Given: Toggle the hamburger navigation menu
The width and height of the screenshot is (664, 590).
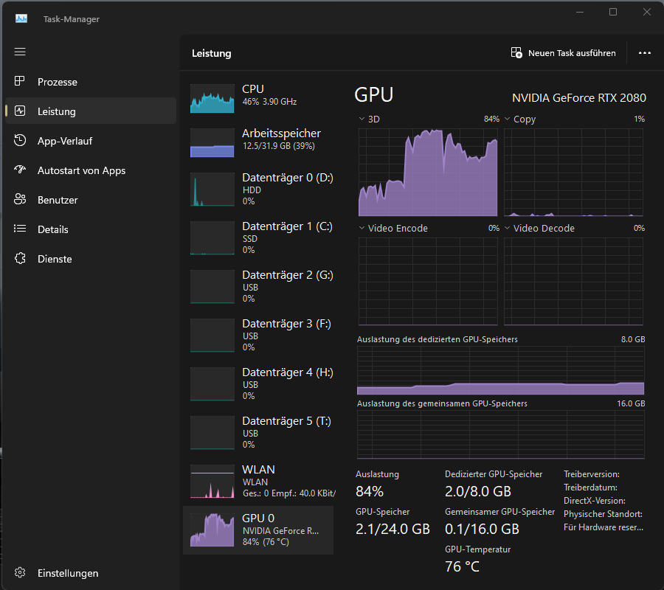Looking at the screenshot, I should 20,52.
